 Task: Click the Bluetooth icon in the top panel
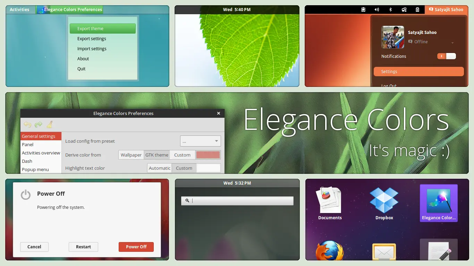coord(390,10)
